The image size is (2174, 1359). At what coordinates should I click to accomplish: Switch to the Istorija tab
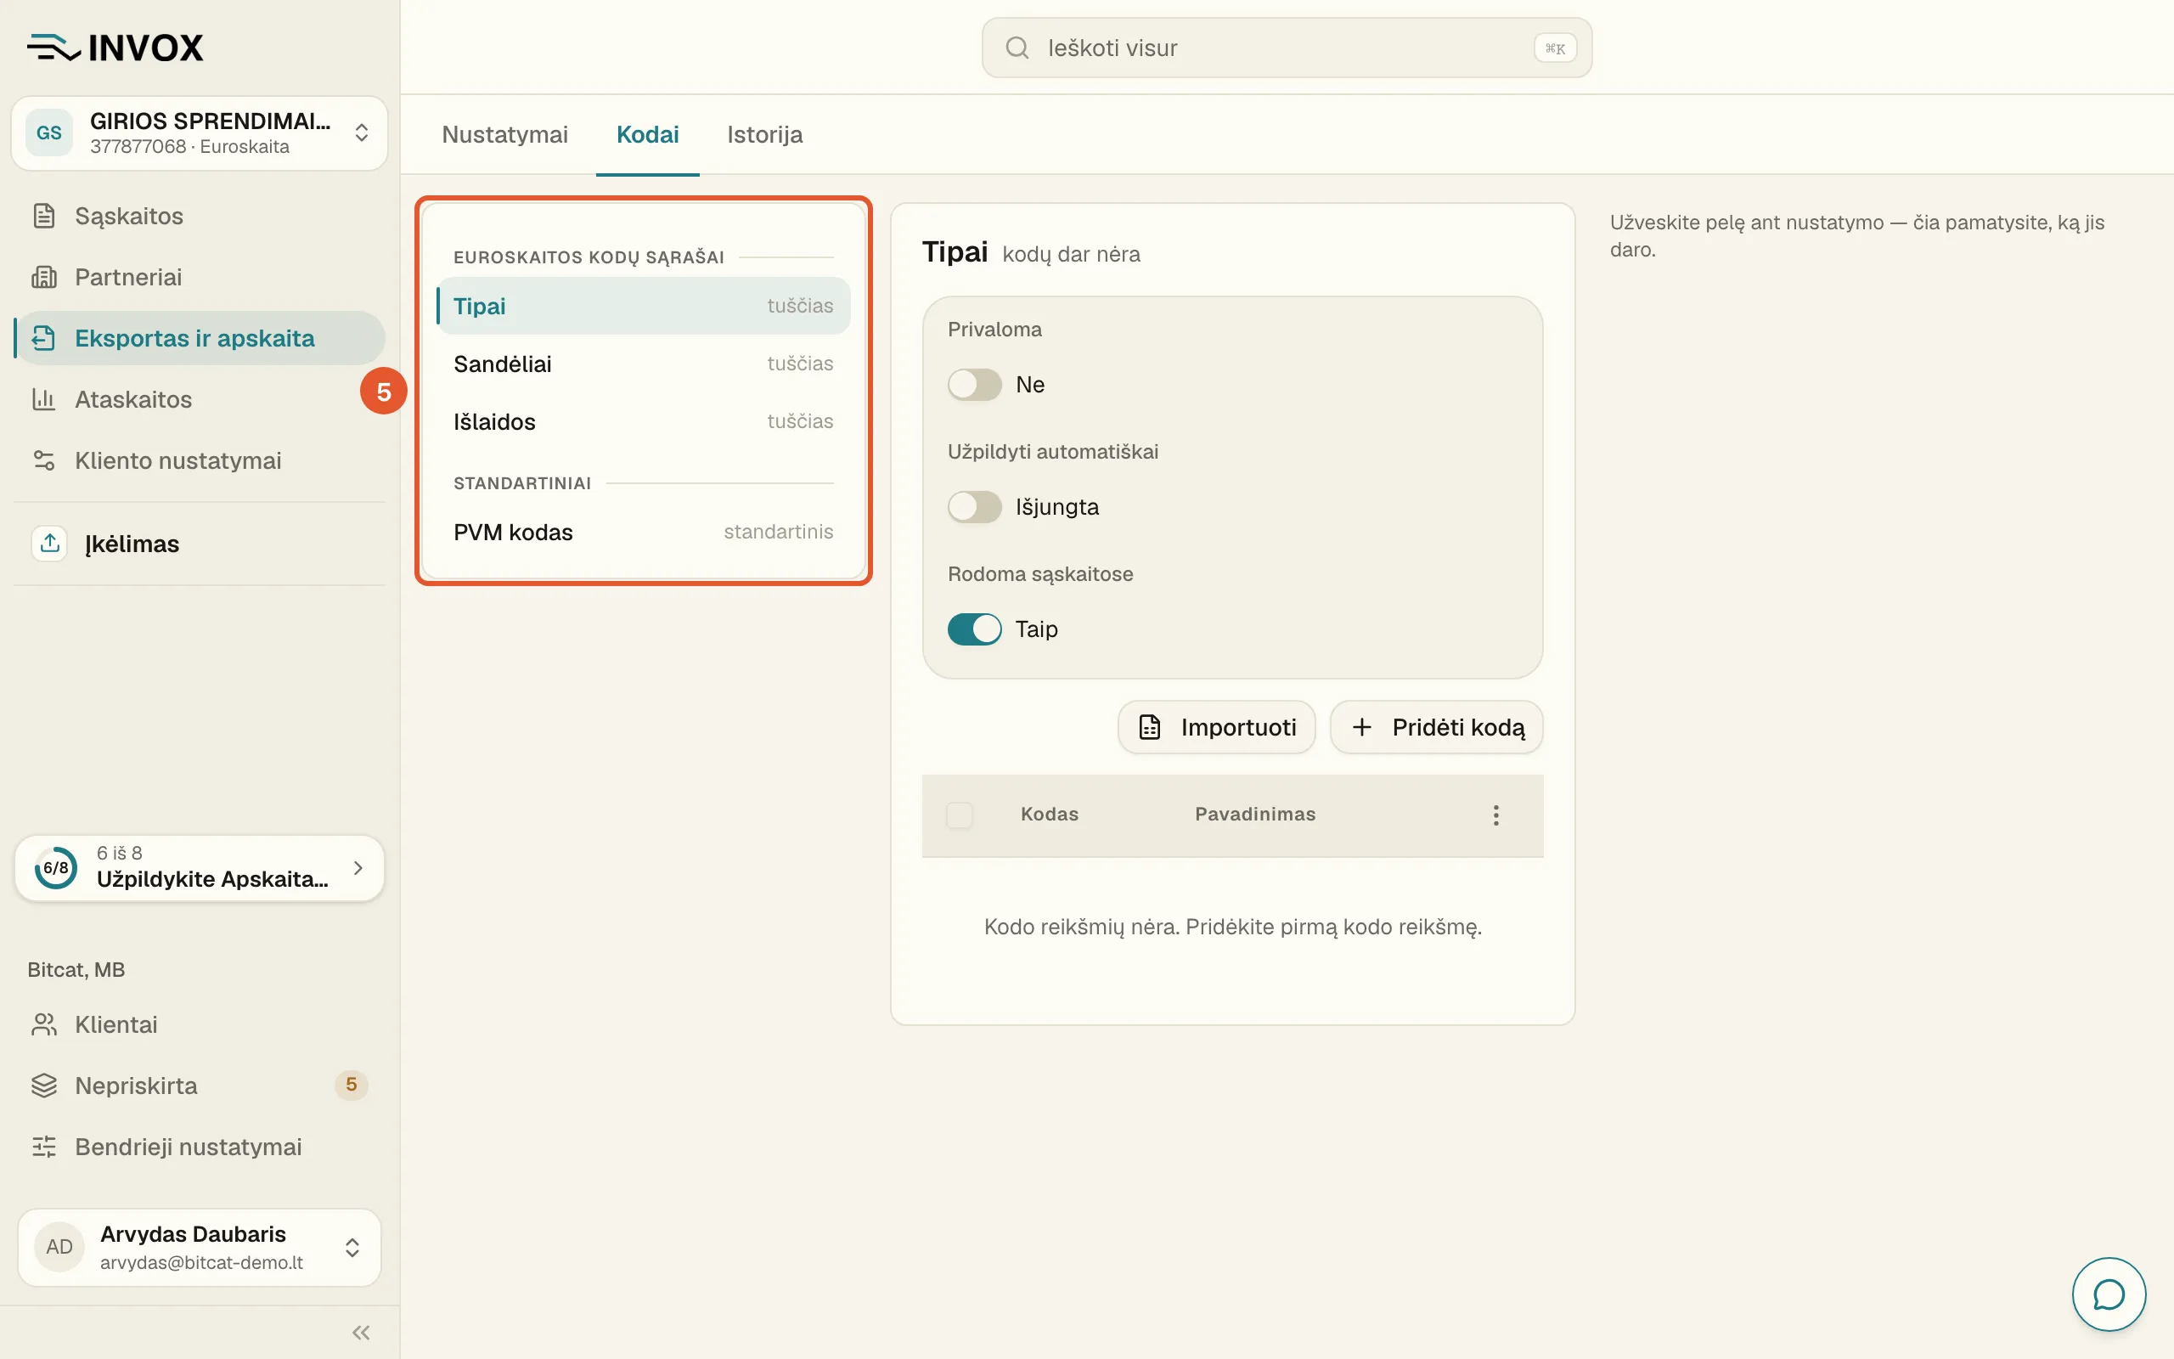coord(764,135)
